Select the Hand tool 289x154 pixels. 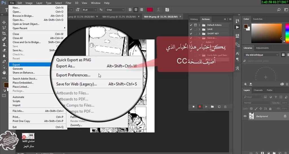pos(4,72)
